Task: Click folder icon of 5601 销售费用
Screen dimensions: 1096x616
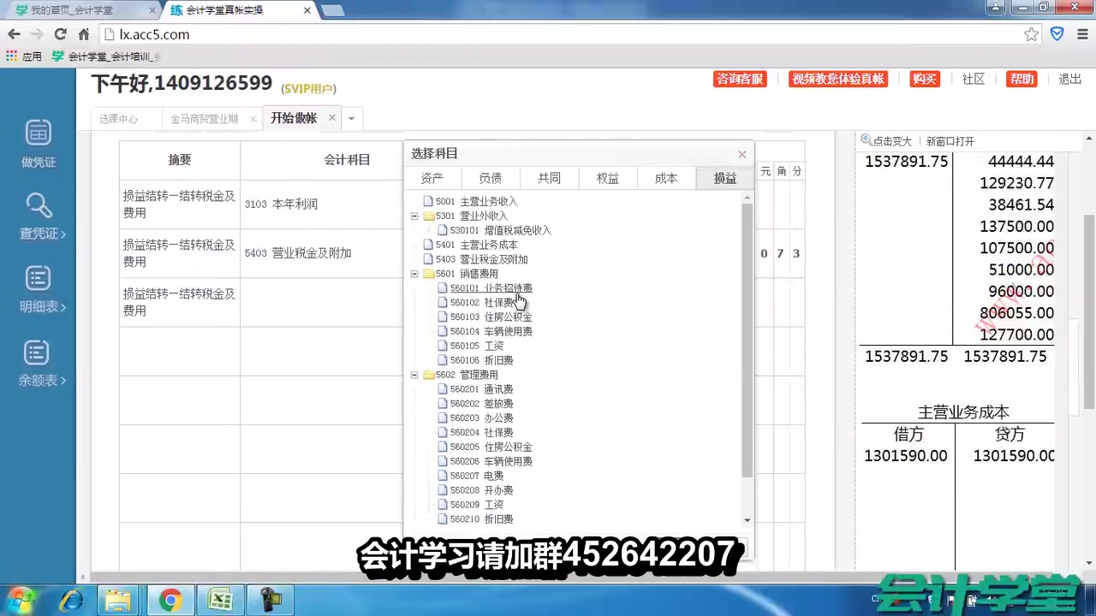Action: click(x=429, y=274)
